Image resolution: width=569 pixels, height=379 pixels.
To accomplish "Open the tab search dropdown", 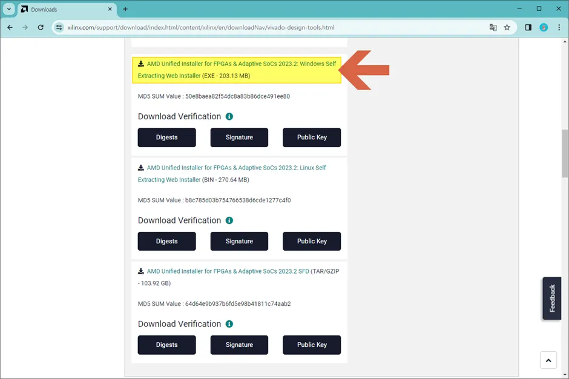I will point(9,9).
